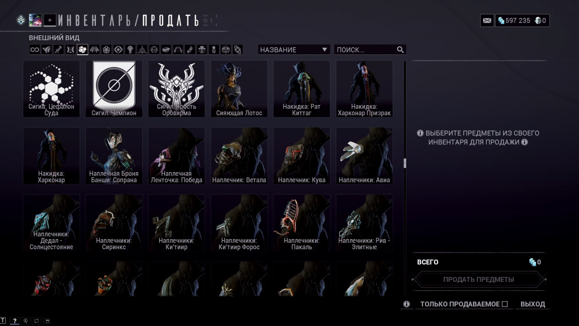Open the НАЗВАНИЕ sort dropdown
Viewport: 579px width, 326px height.
(294, 50)
